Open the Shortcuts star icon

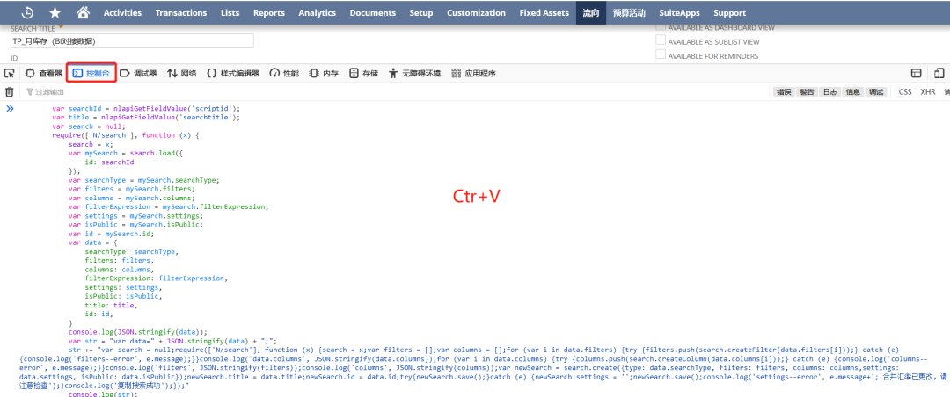pos(55,12)
